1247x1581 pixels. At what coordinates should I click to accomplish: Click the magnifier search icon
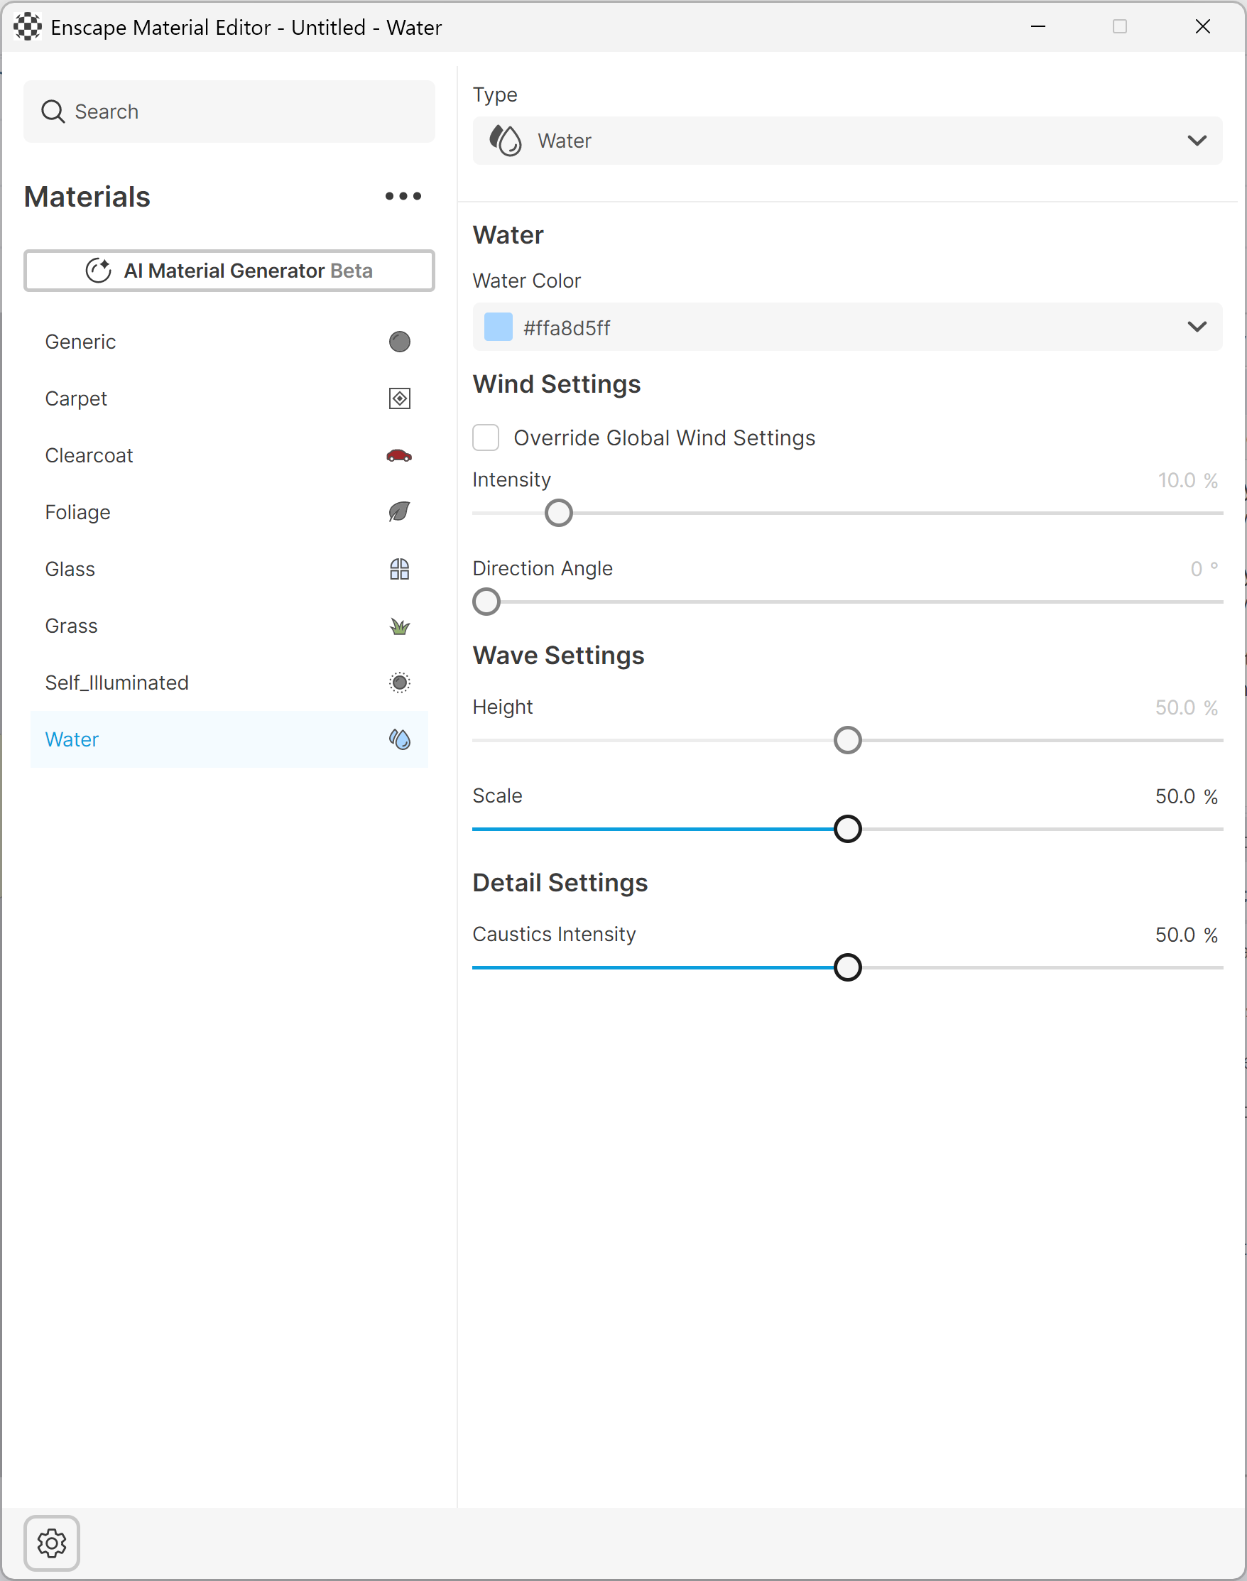tap(53, 112)
